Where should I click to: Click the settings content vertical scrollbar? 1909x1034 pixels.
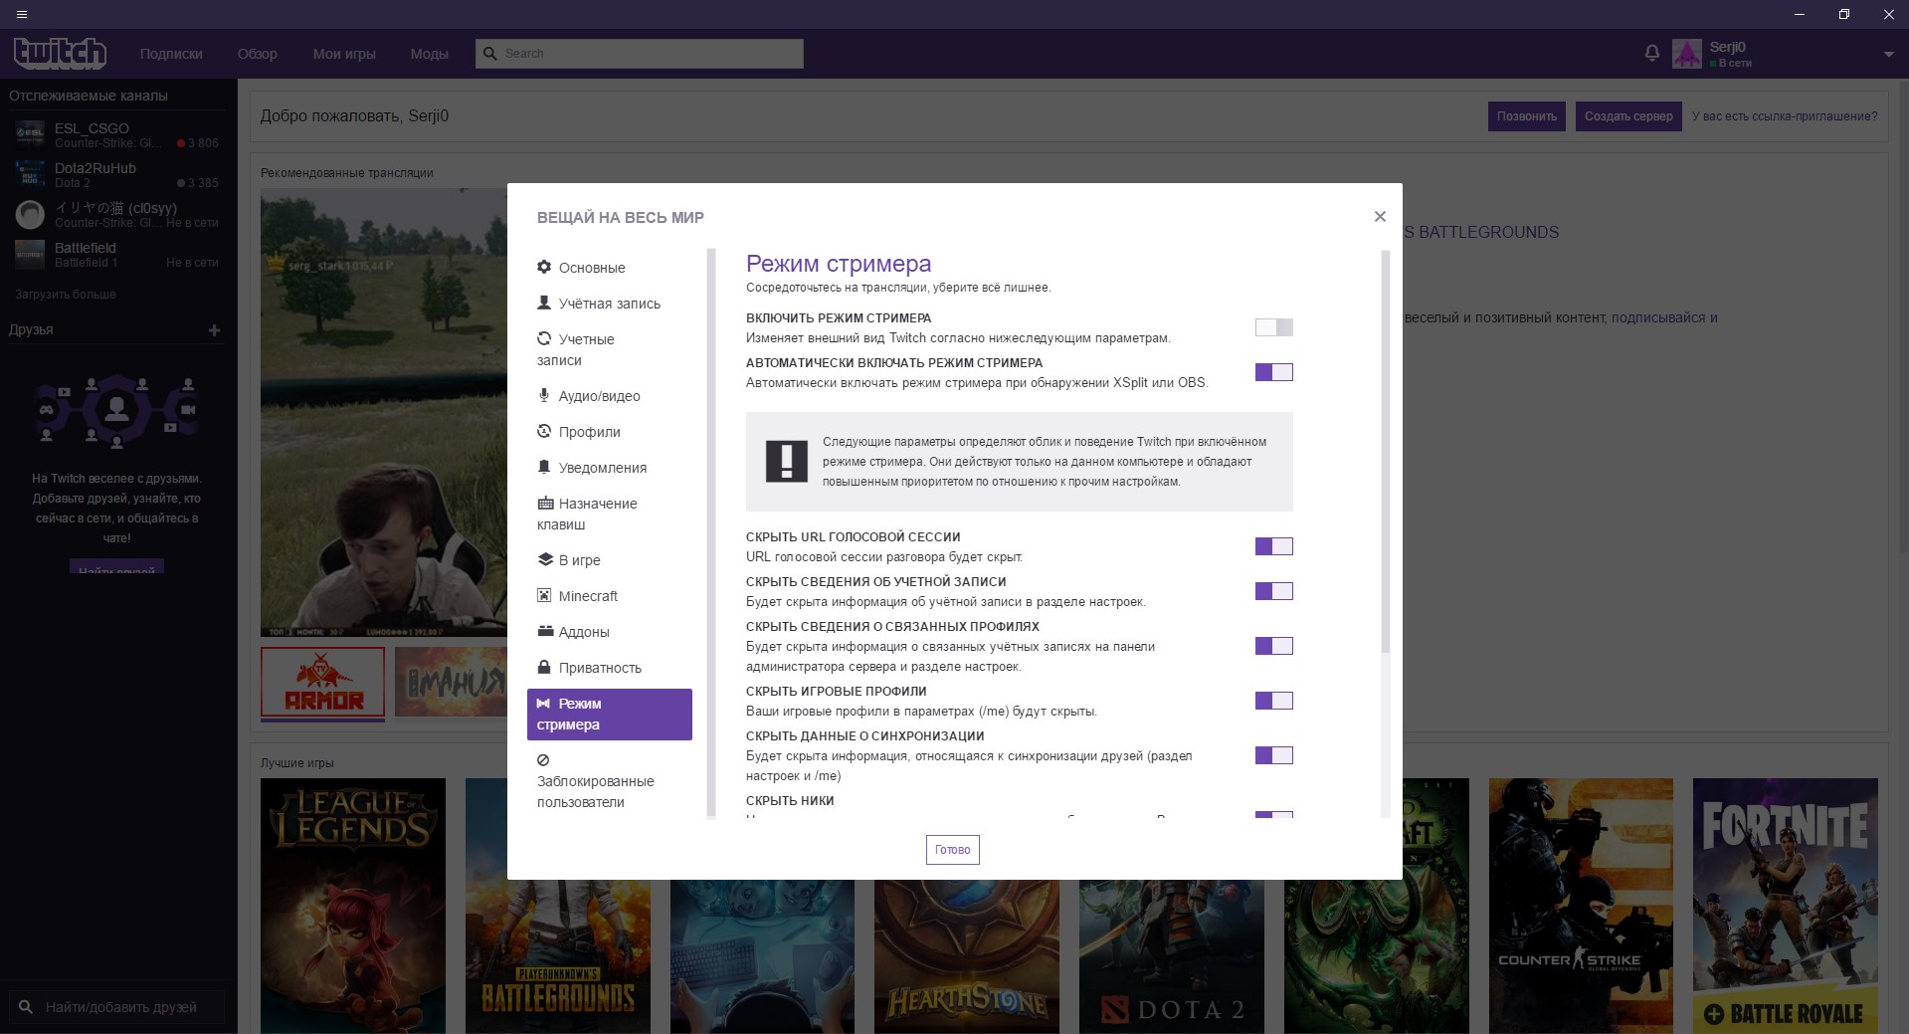pos(1386,453)
